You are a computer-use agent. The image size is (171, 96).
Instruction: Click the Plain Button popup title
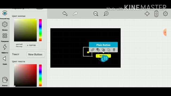tap(103, 45)
